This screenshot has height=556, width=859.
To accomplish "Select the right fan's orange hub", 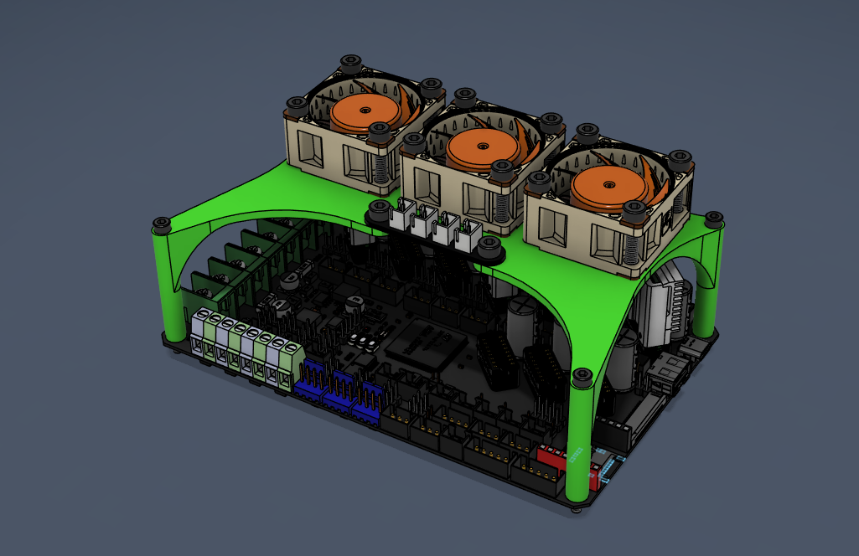I will point(609,186).
